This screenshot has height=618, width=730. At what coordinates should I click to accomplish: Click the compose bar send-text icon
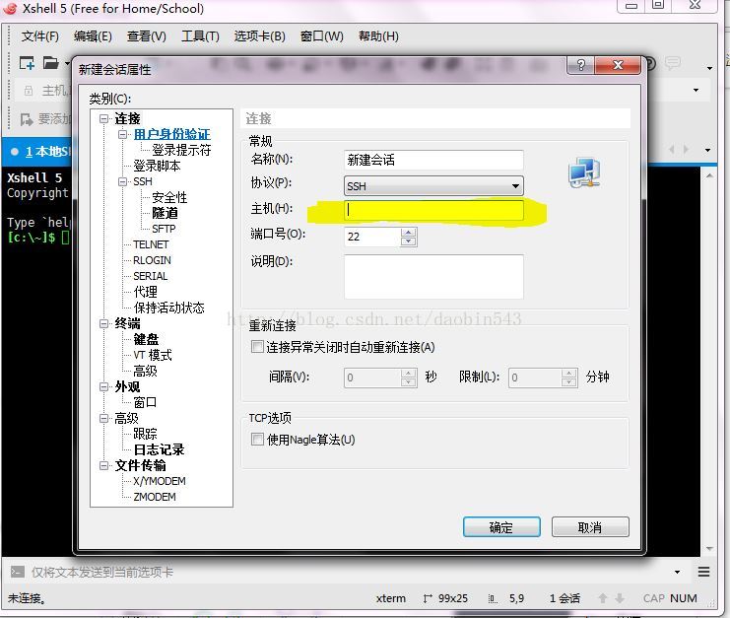(x=17, y=572)
